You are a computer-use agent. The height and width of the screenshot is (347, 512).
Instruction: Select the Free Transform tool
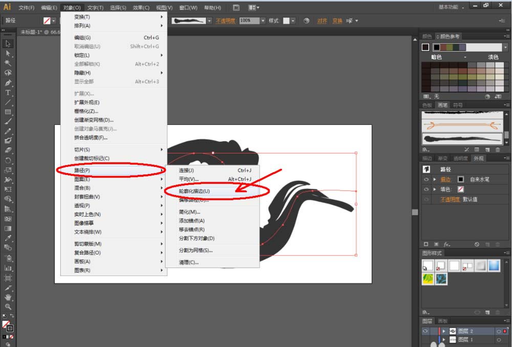tap(8, 189)
